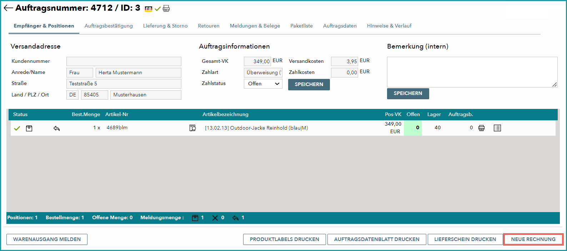Click Artikel-Nr column header
567x251 pixels.
click(117, 115)
